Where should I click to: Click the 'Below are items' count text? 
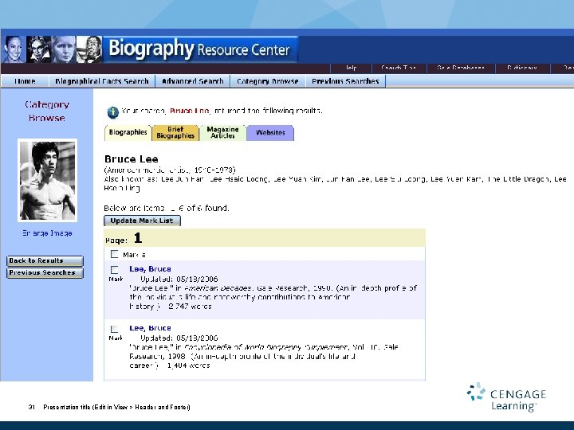coord(166,208)
